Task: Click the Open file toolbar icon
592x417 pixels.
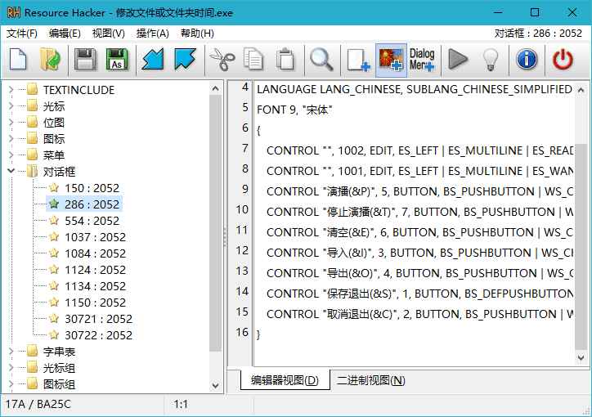Action: 51,59
